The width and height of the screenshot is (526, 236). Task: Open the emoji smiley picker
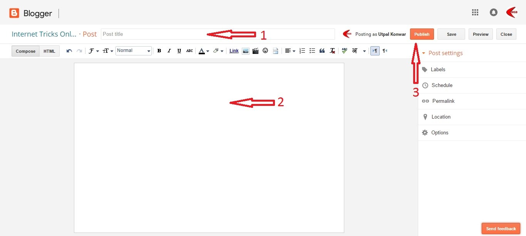[x=265, y=51]
